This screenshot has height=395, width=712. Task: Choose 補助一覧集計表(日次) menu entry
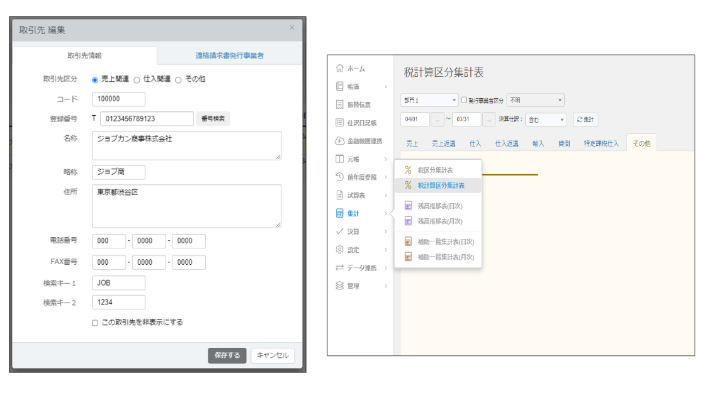(x=438, y=242)
